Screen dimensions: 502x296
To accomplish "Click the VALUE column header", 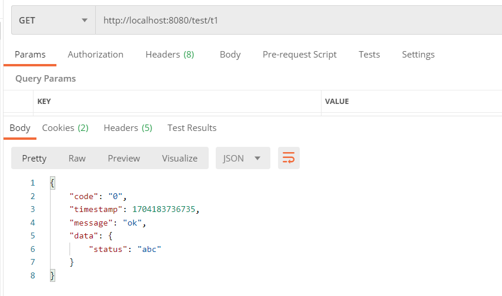I will click(x=337, y=102).
